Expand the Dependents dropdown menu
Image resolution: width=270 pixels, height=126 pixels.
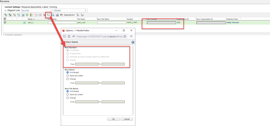(x=69, y=15)
